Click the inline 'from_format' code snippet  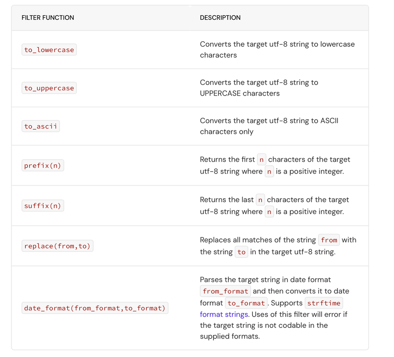[x=225, y=291]
